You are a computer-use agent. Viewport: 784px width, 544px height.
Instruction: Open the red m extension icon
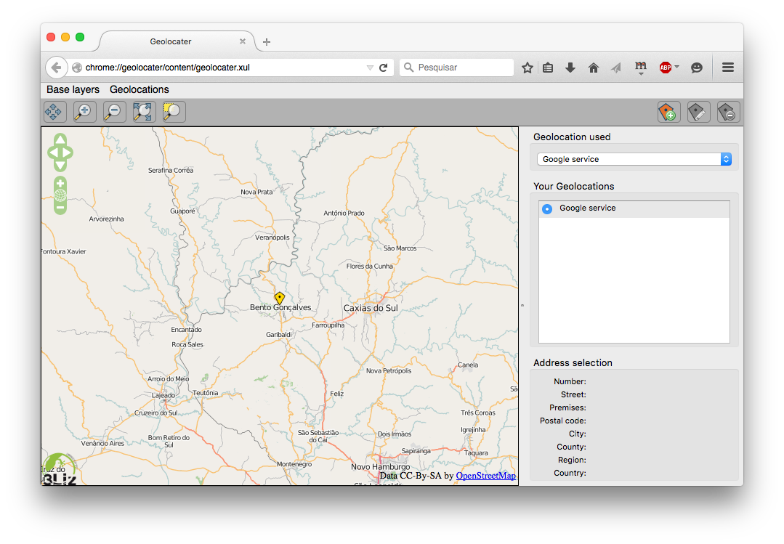[x=641, y=67]
